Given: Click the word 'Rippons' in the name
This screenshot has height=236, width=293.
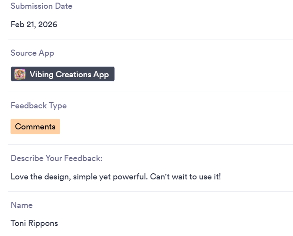Looking at the screenshot, I should [43, 223].
